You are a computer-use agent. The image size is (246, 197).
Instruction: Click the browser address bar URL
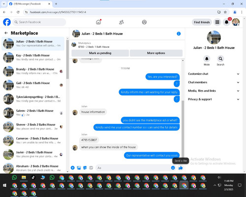coord(58,12)
